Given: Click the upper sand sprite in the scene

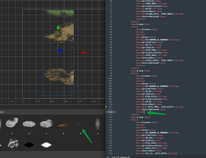Looking at the screenshot, I should [59, 33].
